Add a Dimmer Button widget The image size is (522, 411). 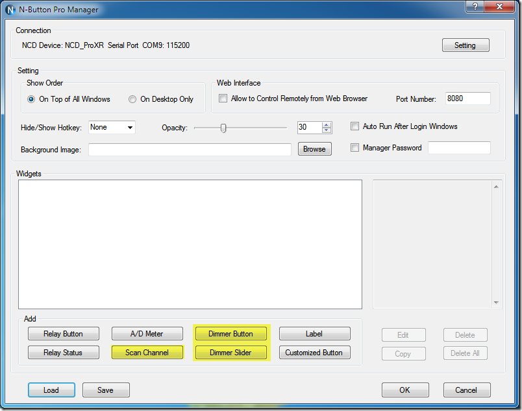tap(231, 333)
